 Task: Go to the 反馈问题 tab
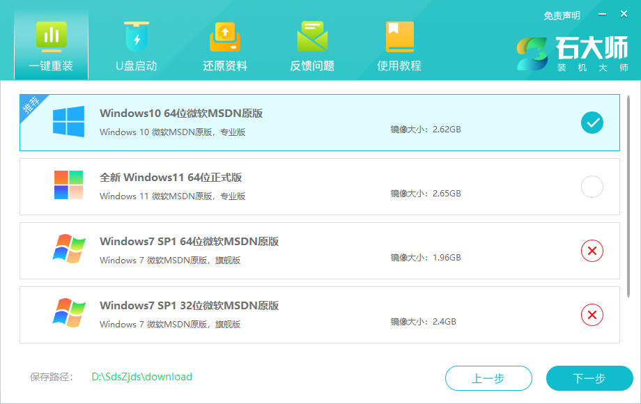tap(312, 47)
